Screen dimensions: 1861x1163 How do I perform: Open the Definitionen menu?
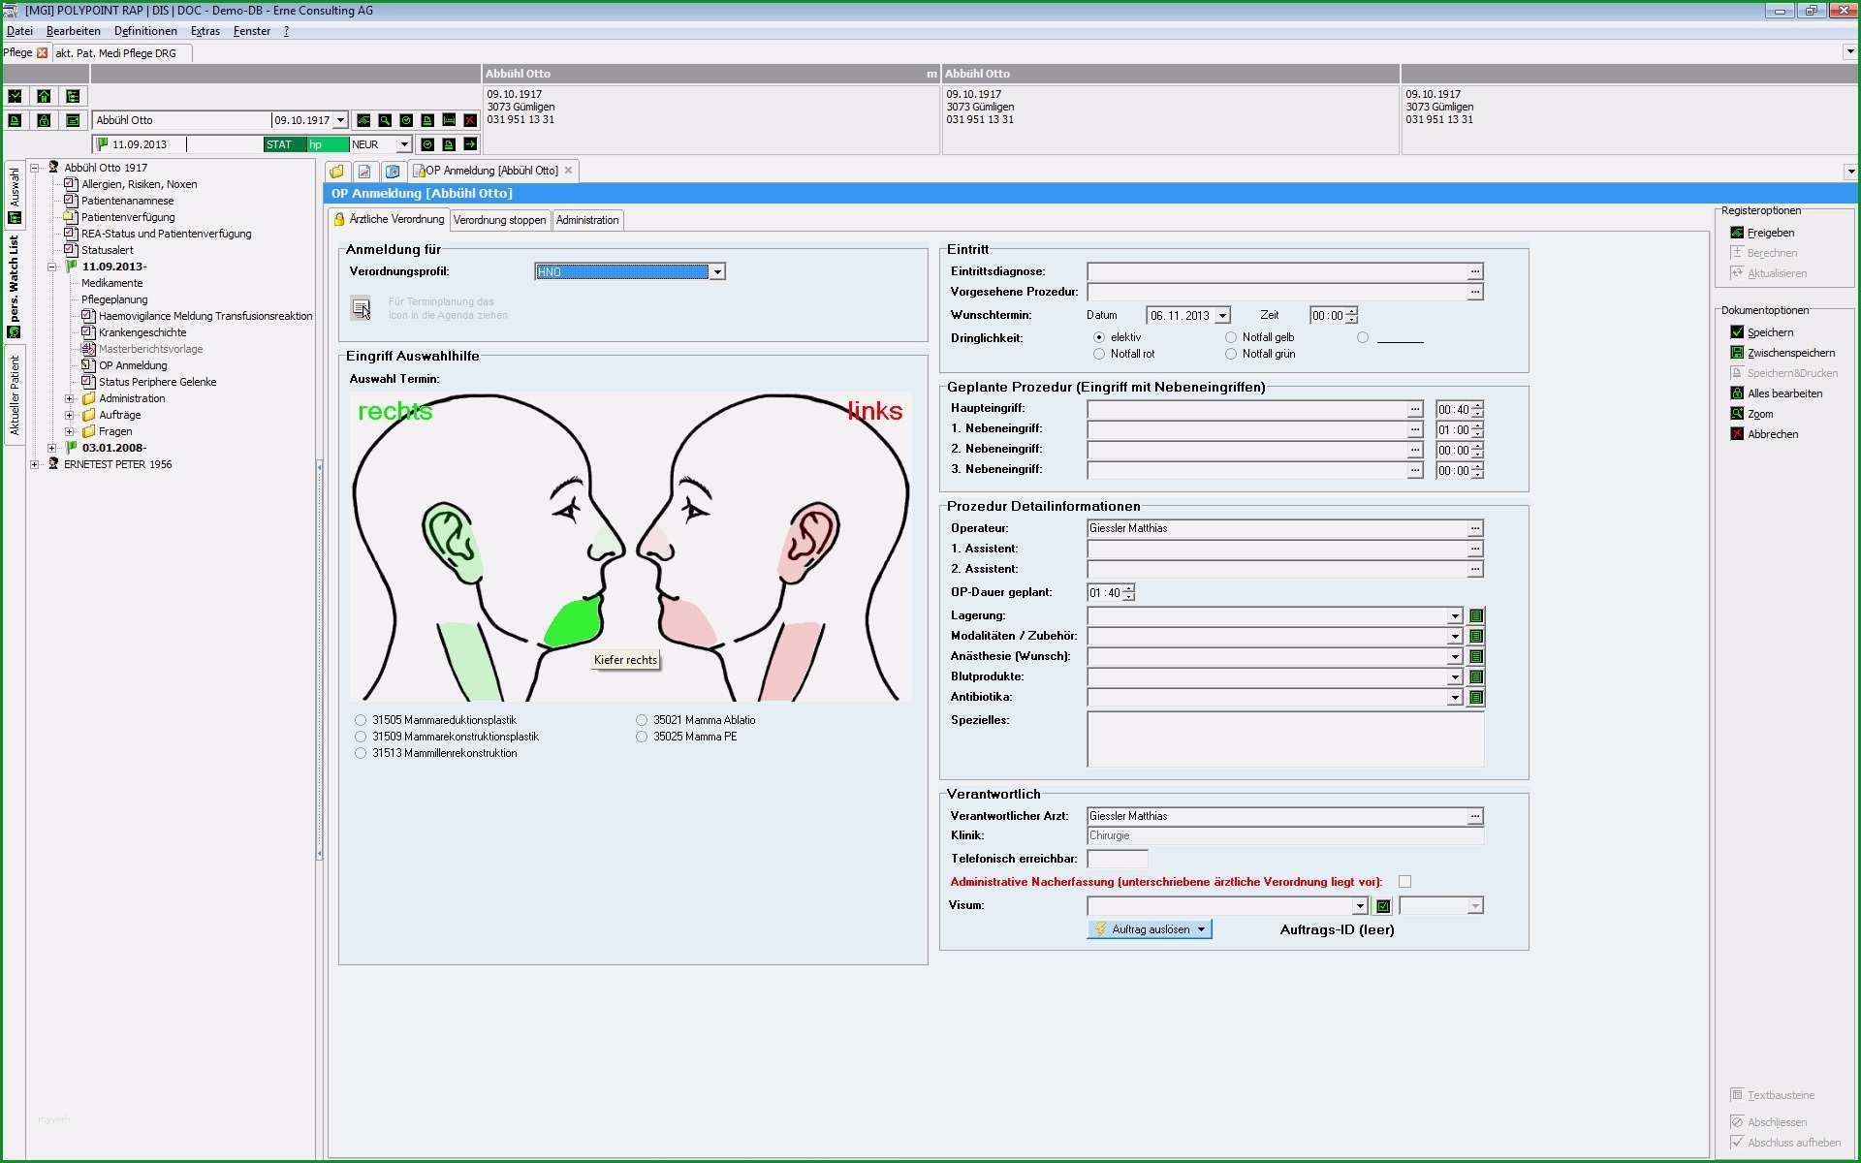[145, 31]
